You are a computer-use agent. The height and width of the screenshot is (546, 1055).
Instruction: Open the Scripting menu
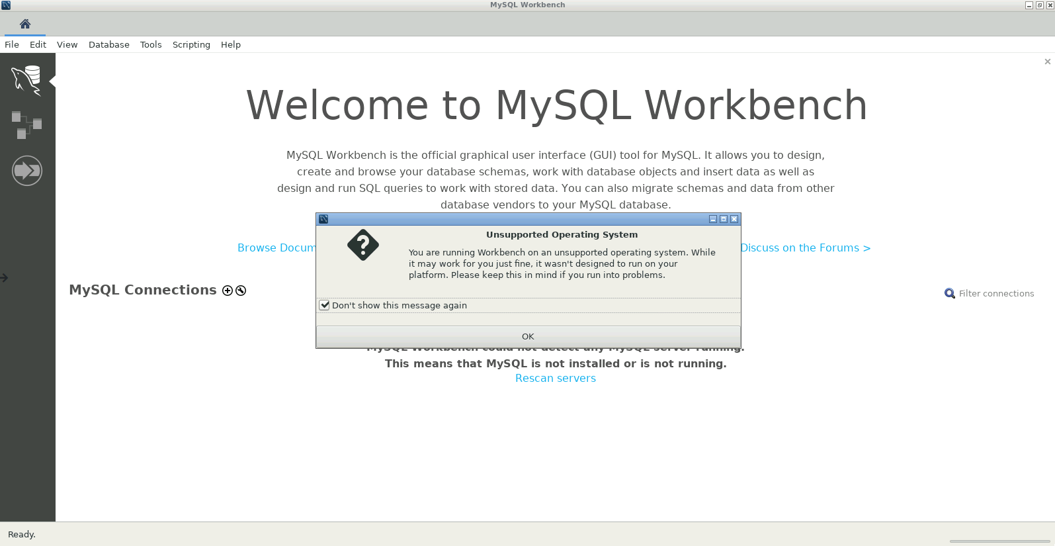tap(191, 44)
